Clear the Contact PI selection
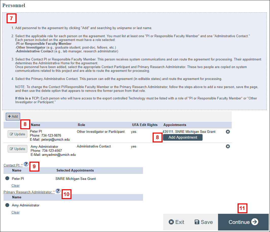270x232 pixels. [x=15, y=186]
